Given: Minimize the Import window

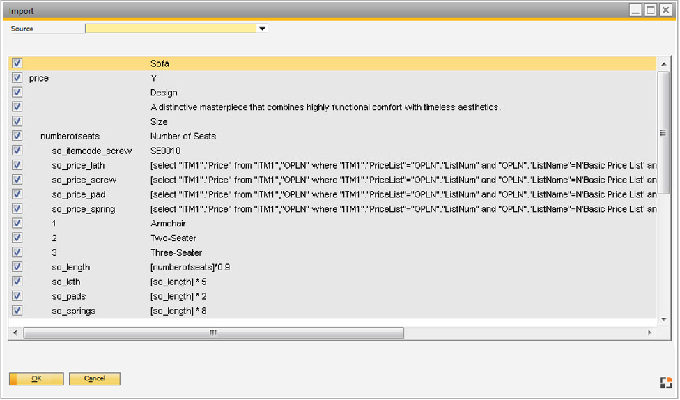Looking at the screenshot, I should pyautogui.click(x=635, y=10).
